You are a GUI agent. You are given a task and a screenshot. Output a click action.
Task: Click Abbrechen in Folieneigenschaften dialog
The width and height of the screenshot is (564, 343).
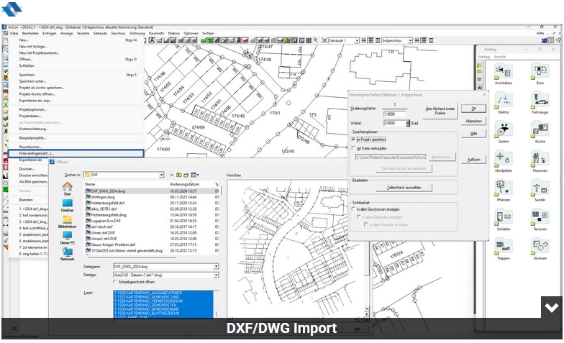(473, 121)
